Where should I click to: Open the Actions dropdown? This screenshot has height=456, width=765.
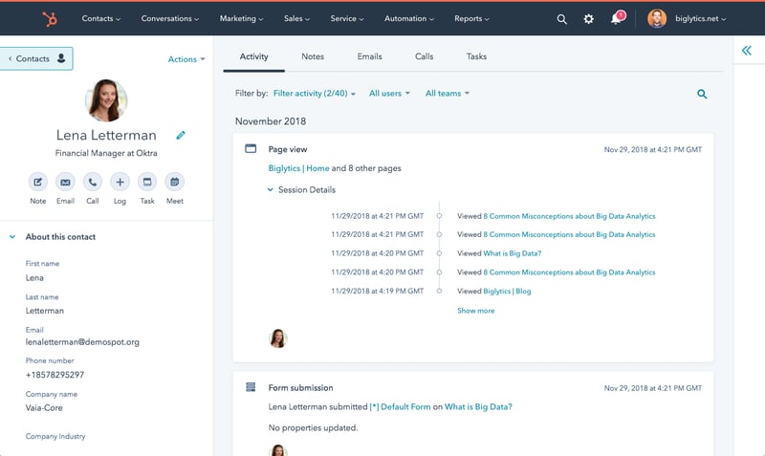coord(186,59)
